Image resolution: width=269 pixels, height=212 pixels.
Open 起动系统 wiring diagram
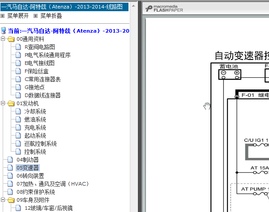click(x=35, y=136)
